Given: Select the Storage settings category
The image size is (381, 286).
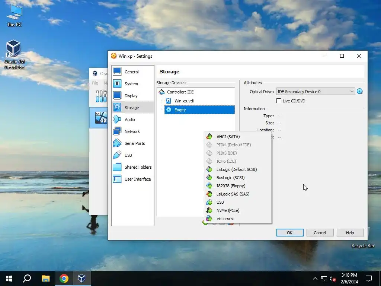Looking at the screenshot, I should pos(133,108).
